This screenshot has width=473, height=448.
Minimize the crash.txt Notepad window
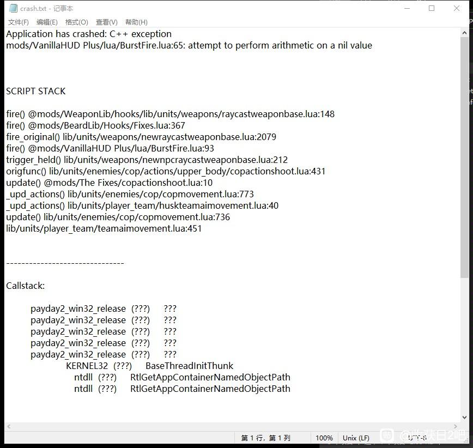point(407,8)
